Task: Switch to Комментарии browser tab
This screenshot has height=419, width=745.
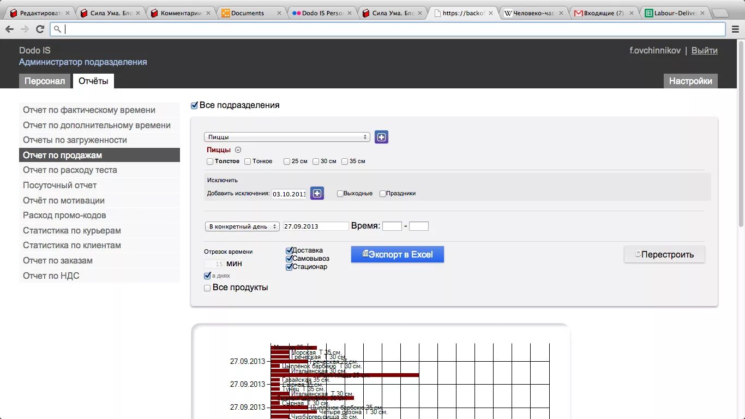Action: [x=181, y=13]
